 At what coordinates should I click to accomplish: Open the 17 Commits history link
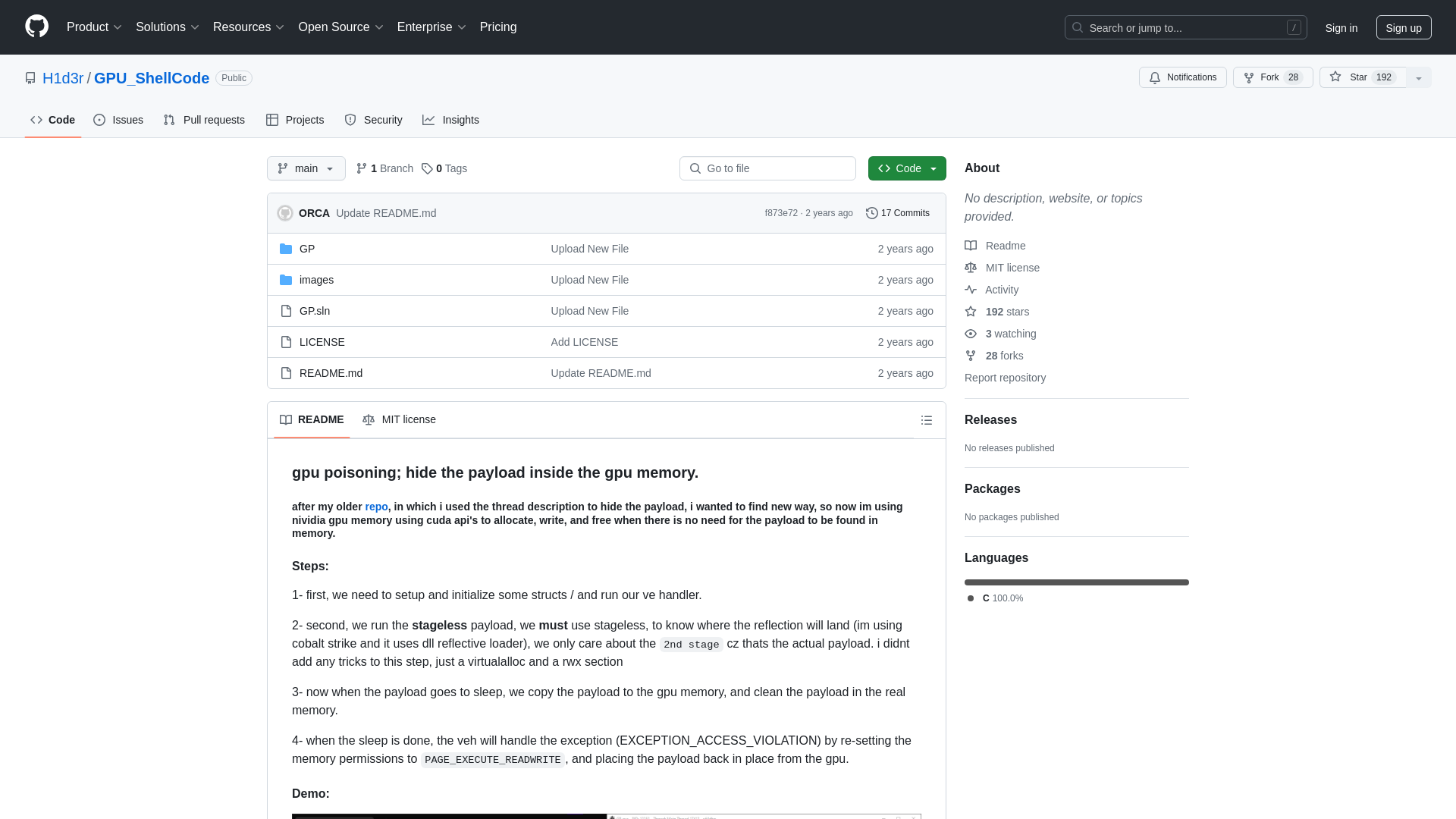click(898, 213)
